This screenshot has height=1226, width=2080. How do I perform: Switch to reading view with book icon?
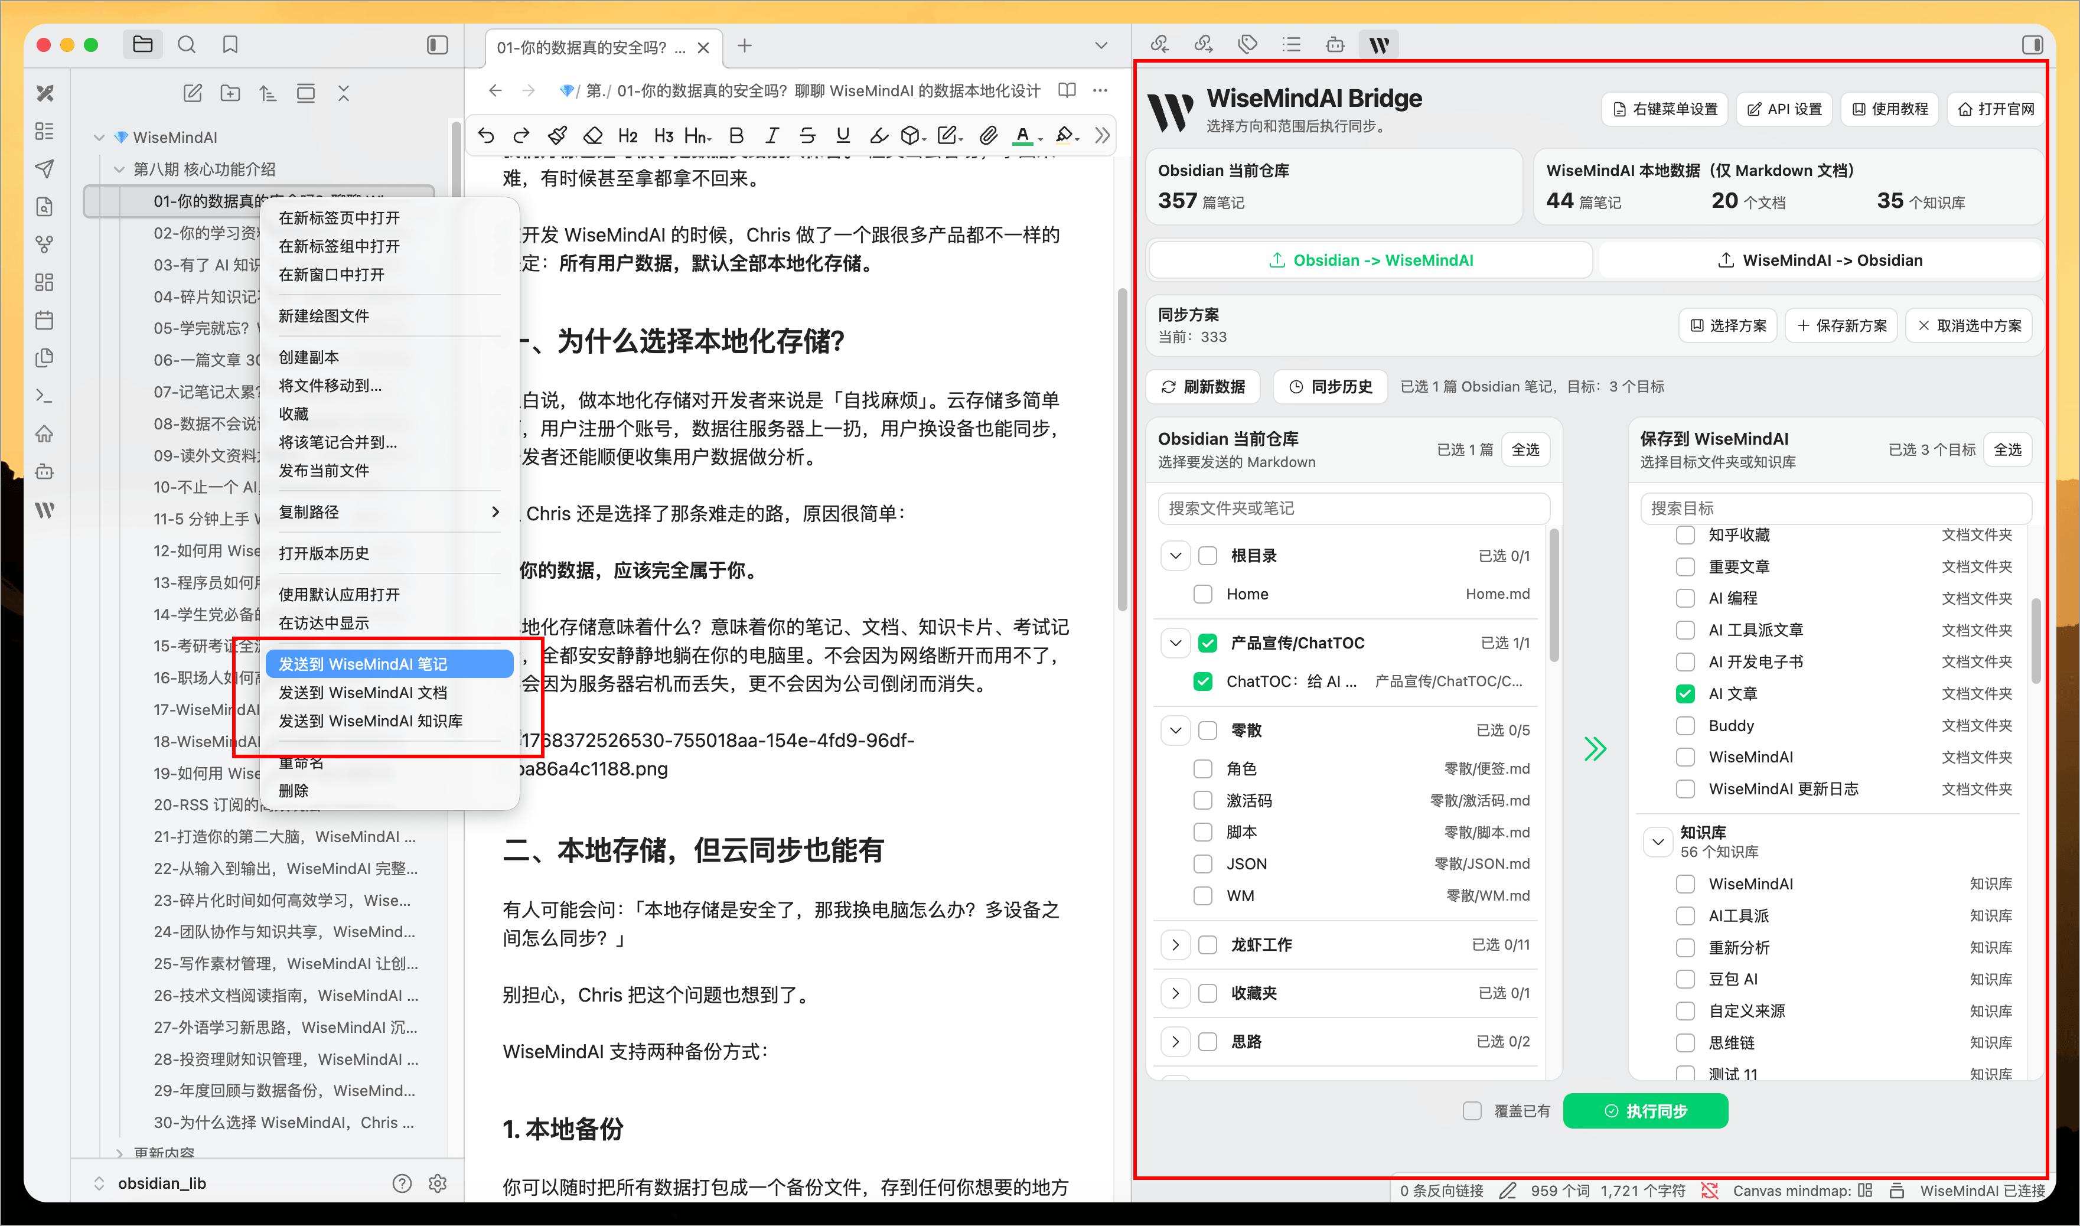1067,90
